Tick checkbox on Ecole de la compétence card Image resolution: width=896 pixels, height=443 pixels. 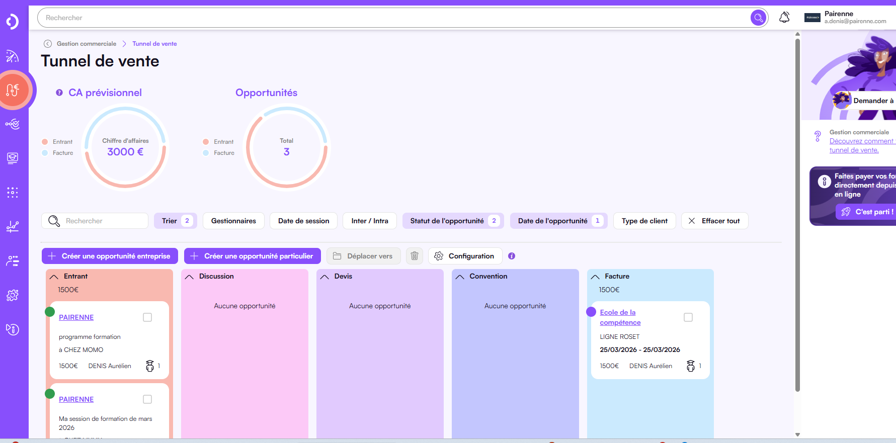pos(688,317)
